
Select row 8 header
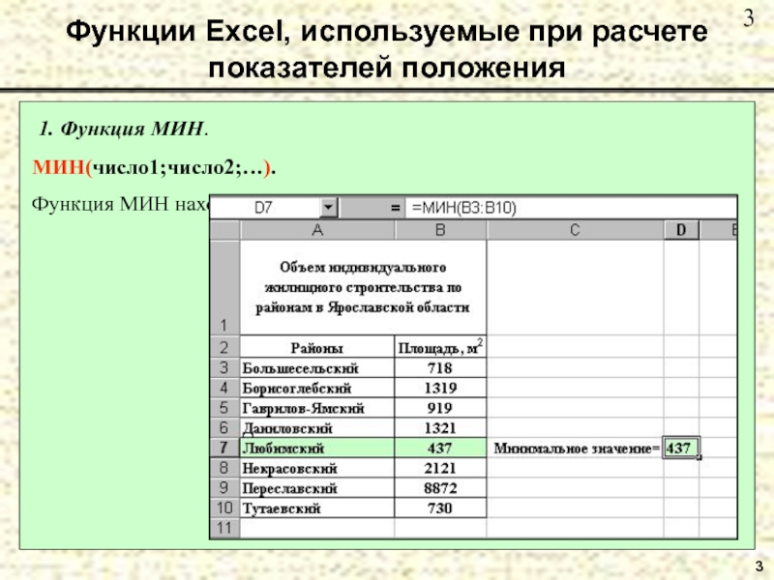(x=224, y=468)
